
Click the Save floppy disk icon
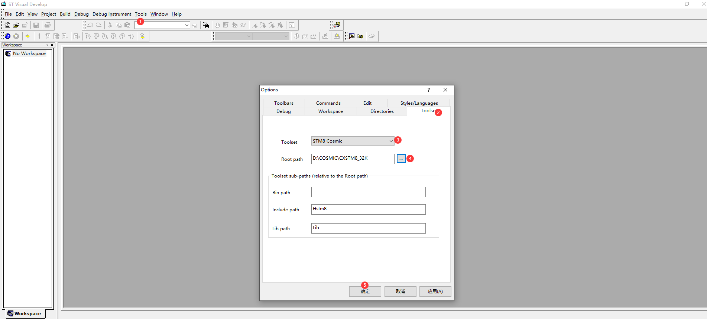pyautogui.click(x=36, y=25)
